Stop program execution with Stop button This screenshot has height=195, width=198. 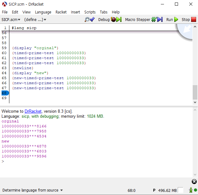point(189,19)
